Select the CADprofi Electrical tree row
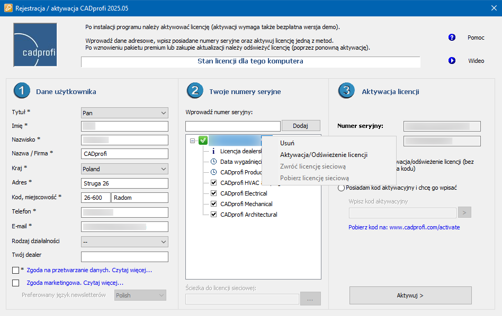This screenshot has height=316, width=502. (244, 193)
